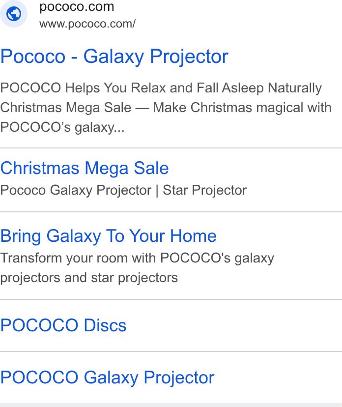Open the www.pococo.com/ URL text
This screenshot has height=407, width=342.
[x=87, y=24]
